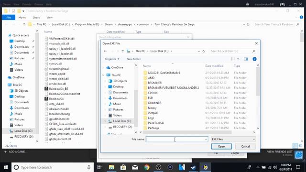
Task: Collapse This PC in dialog tree
Action: [x=103, y=75]
